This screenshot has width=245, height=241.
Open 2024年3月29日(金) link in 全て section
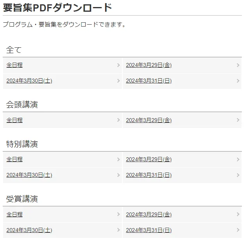tap(148, 65)
